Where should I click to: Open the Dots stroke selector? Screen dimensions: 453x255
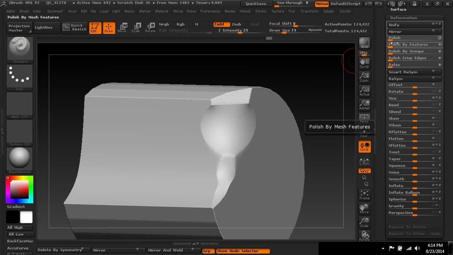[x=19, y=77]
